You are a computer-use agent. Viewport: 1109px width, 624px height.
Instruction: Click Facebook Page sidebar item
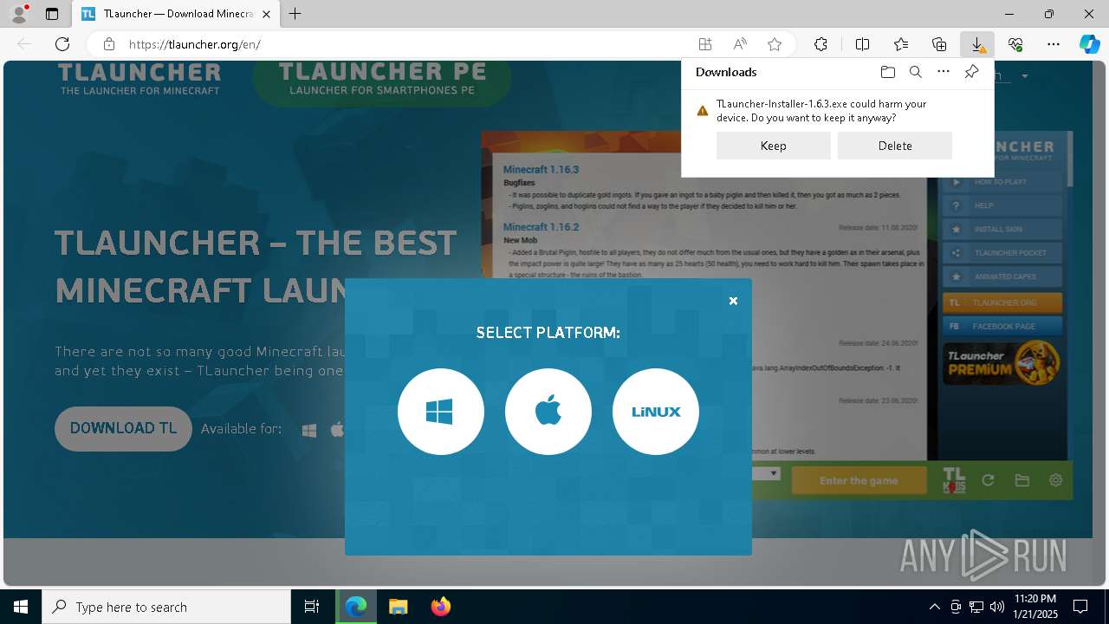pos(1002,326)
